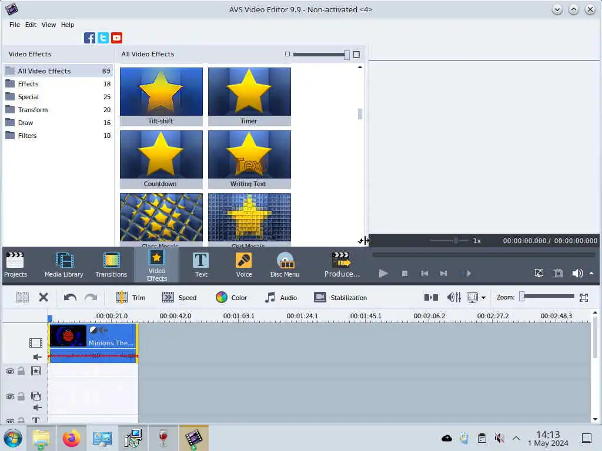This screenshot has height=451, width=602.
Task: Open the Twitter link icon
Action: 103,38
